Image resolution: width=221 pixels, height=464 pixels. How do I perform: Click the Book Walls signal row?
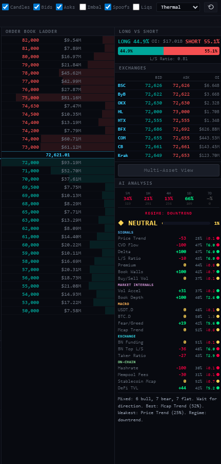pos(169,272)
